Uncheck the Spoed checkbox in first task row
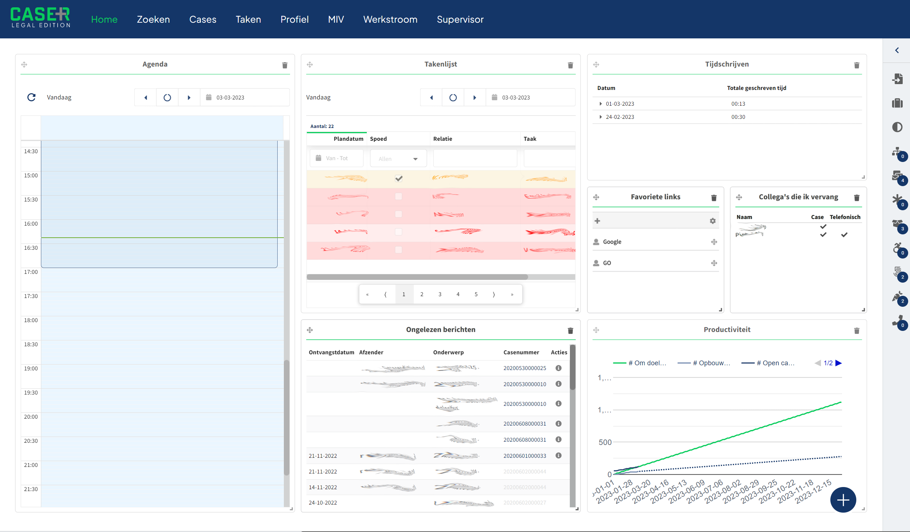Viewport: 910px width, 532px height. point(399,178)
